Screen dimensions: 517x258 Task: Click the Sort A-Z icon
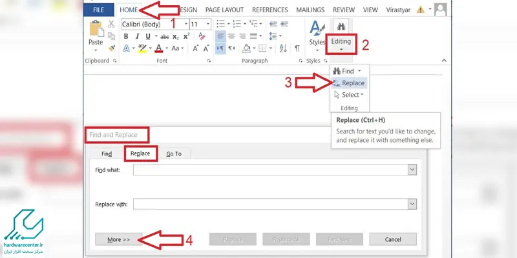(283, 48)
